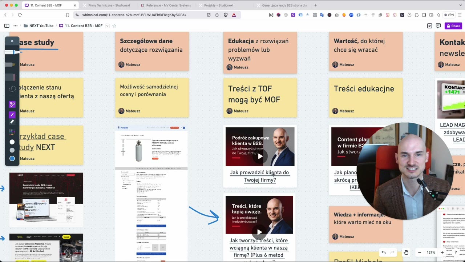Open help question mark button

click(456, 253)
